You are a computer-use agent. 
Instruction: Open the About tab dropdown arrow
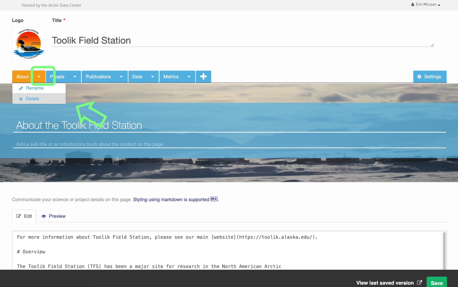pos(39,77)
